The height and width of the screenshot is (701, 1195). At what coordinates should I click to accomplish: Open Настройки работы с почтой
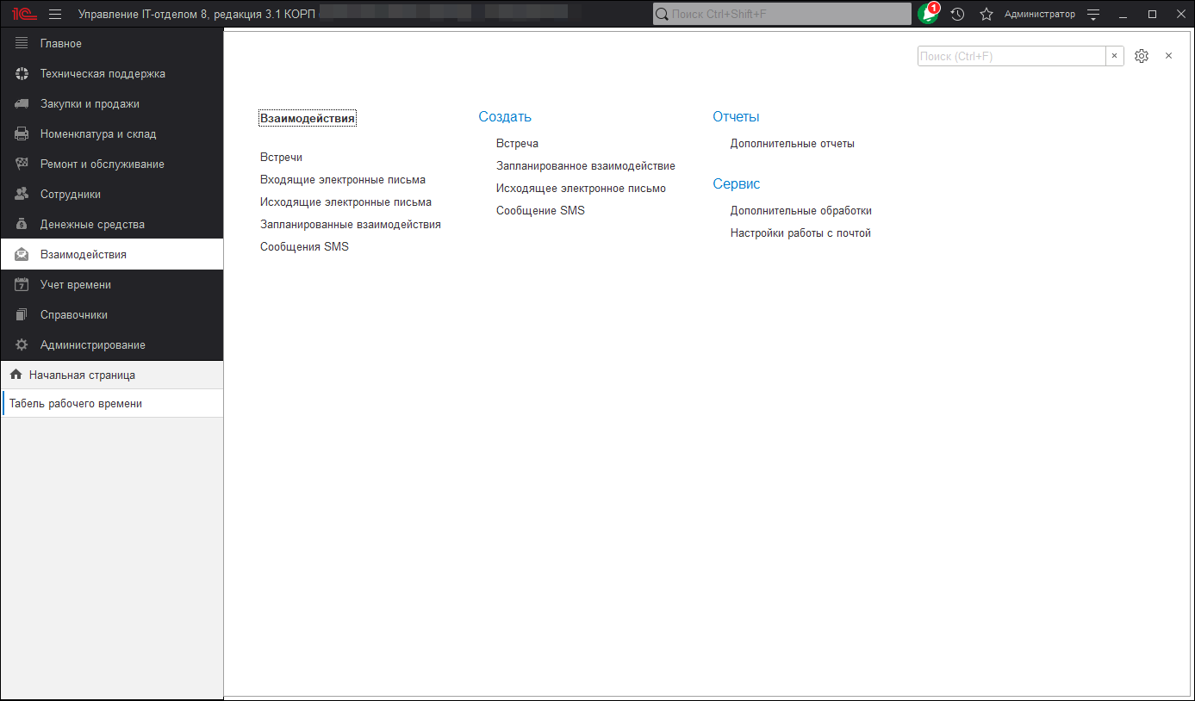coord(800,233)
